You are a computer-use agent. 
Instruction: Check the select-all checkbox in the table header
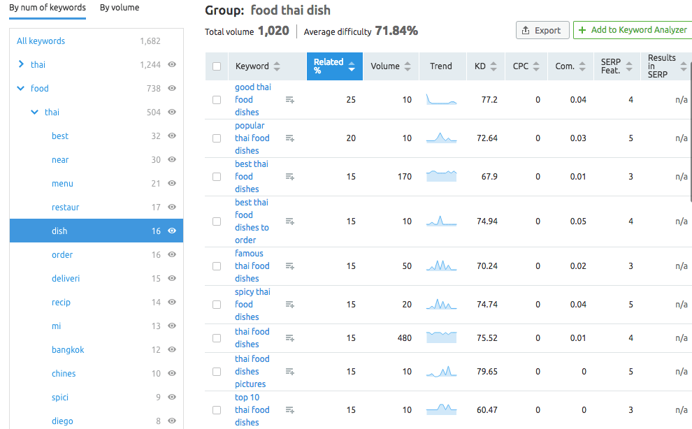click(217, 66)
